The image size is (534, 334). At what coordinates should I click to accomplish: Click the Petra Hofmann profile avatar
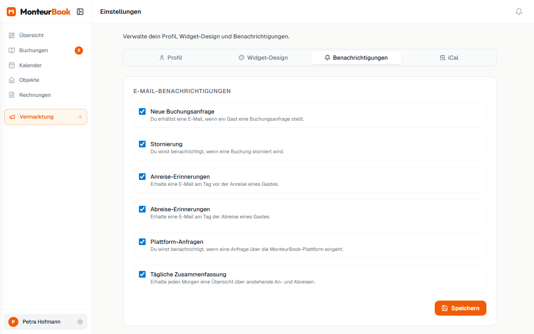point(13,322)
